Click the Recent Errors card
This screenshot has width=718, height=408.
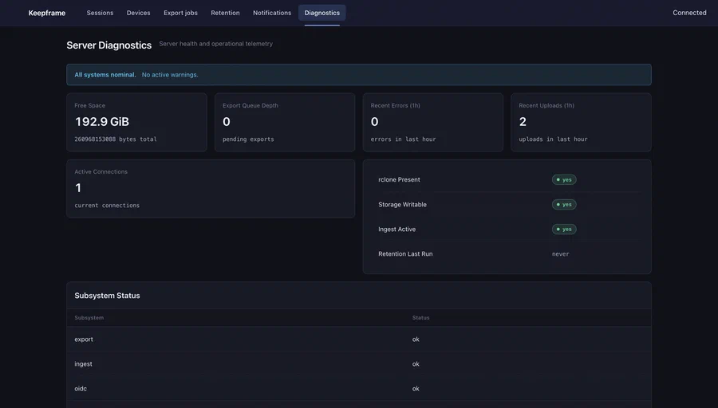(432, 122)
